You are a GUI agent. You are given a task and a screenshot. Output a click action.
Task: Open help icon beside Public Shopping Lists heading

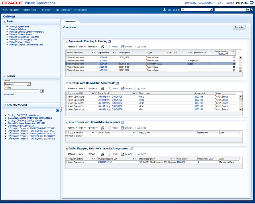point(133,149)
